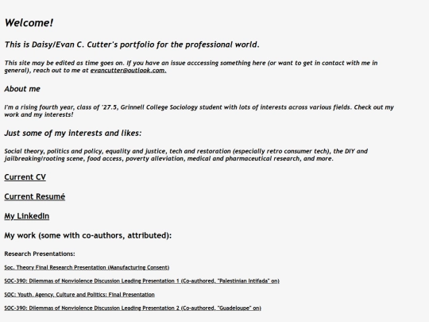Viewport: 429px width, 322px height.
Task: Click the 'jailbreaking/rooting scene' text
Action: click(x=44, y=159)
